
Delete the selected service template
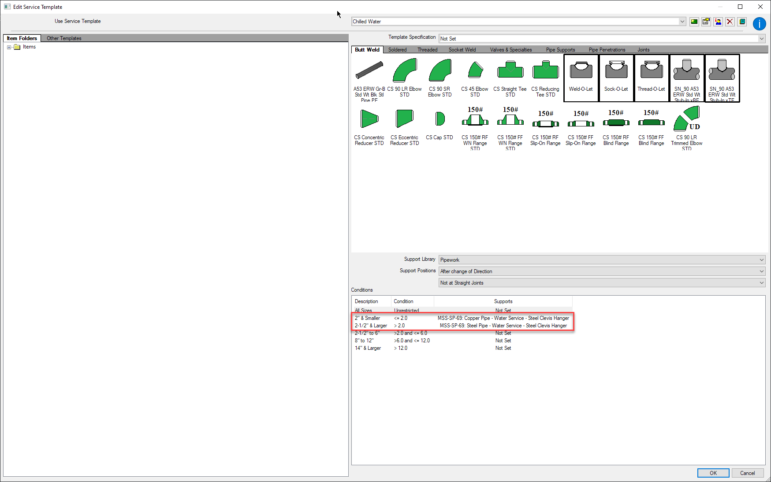[x=730, y=21]
